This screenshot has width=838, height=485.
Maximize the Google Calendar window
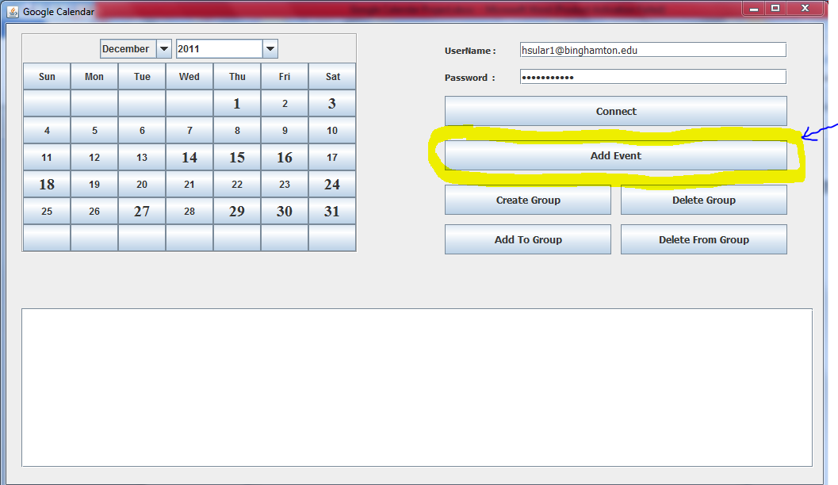(775, 8)
